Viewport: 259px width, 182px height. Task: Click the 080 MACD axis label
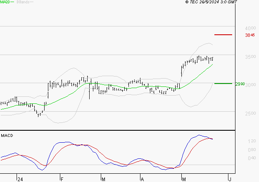(252, 150)
